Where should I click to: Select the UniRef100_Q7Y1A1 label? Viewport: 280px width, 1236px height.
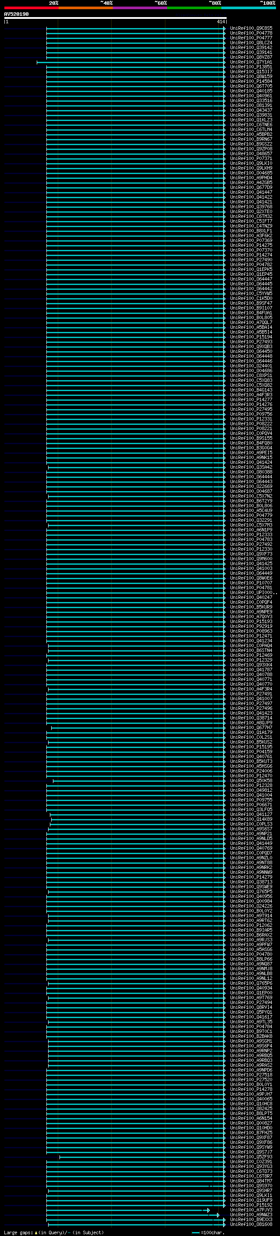(x=251, y=62)
